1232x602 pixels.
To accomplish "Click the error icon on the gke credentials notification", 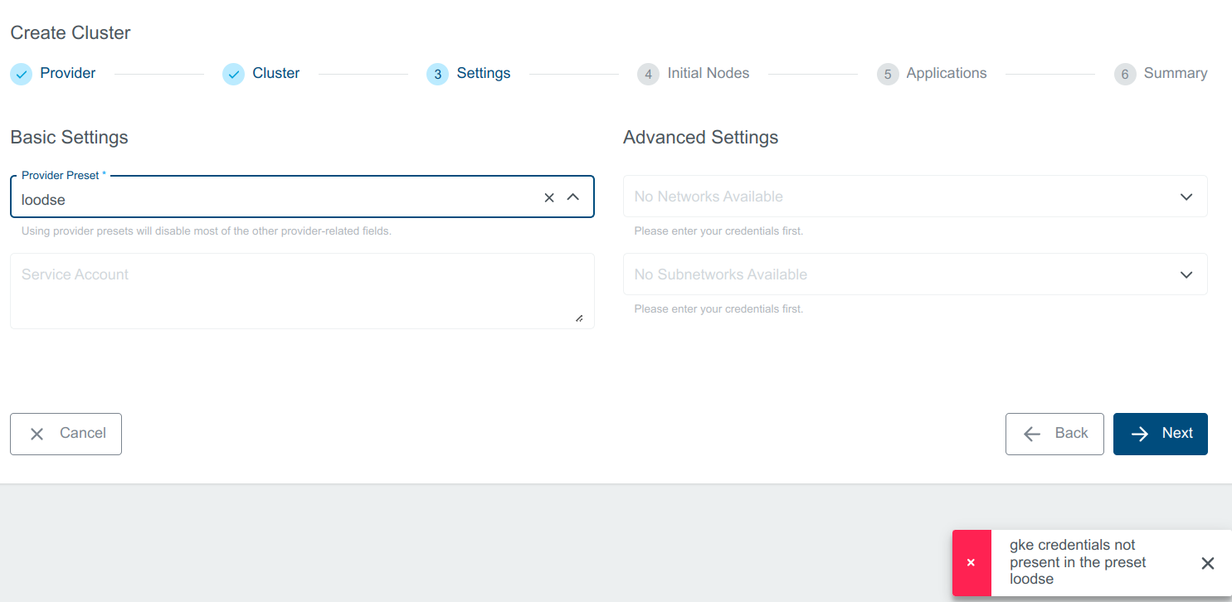I will pyautogui.click(x=971, y=562).
